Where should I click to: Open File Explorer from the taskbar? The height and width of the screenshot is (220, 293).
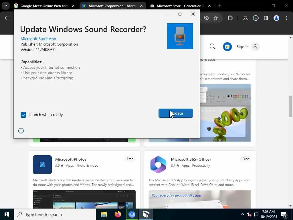(104, 214)
